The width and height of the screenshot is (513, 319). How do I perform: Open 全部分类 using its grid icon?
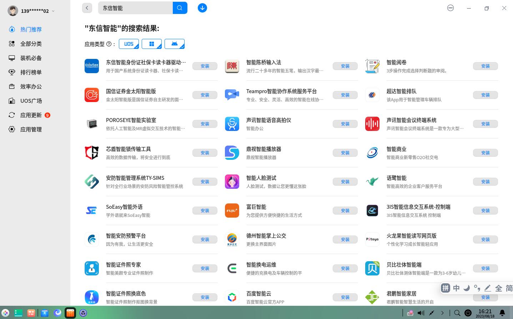pyautogui.click(x=12, y=44)
